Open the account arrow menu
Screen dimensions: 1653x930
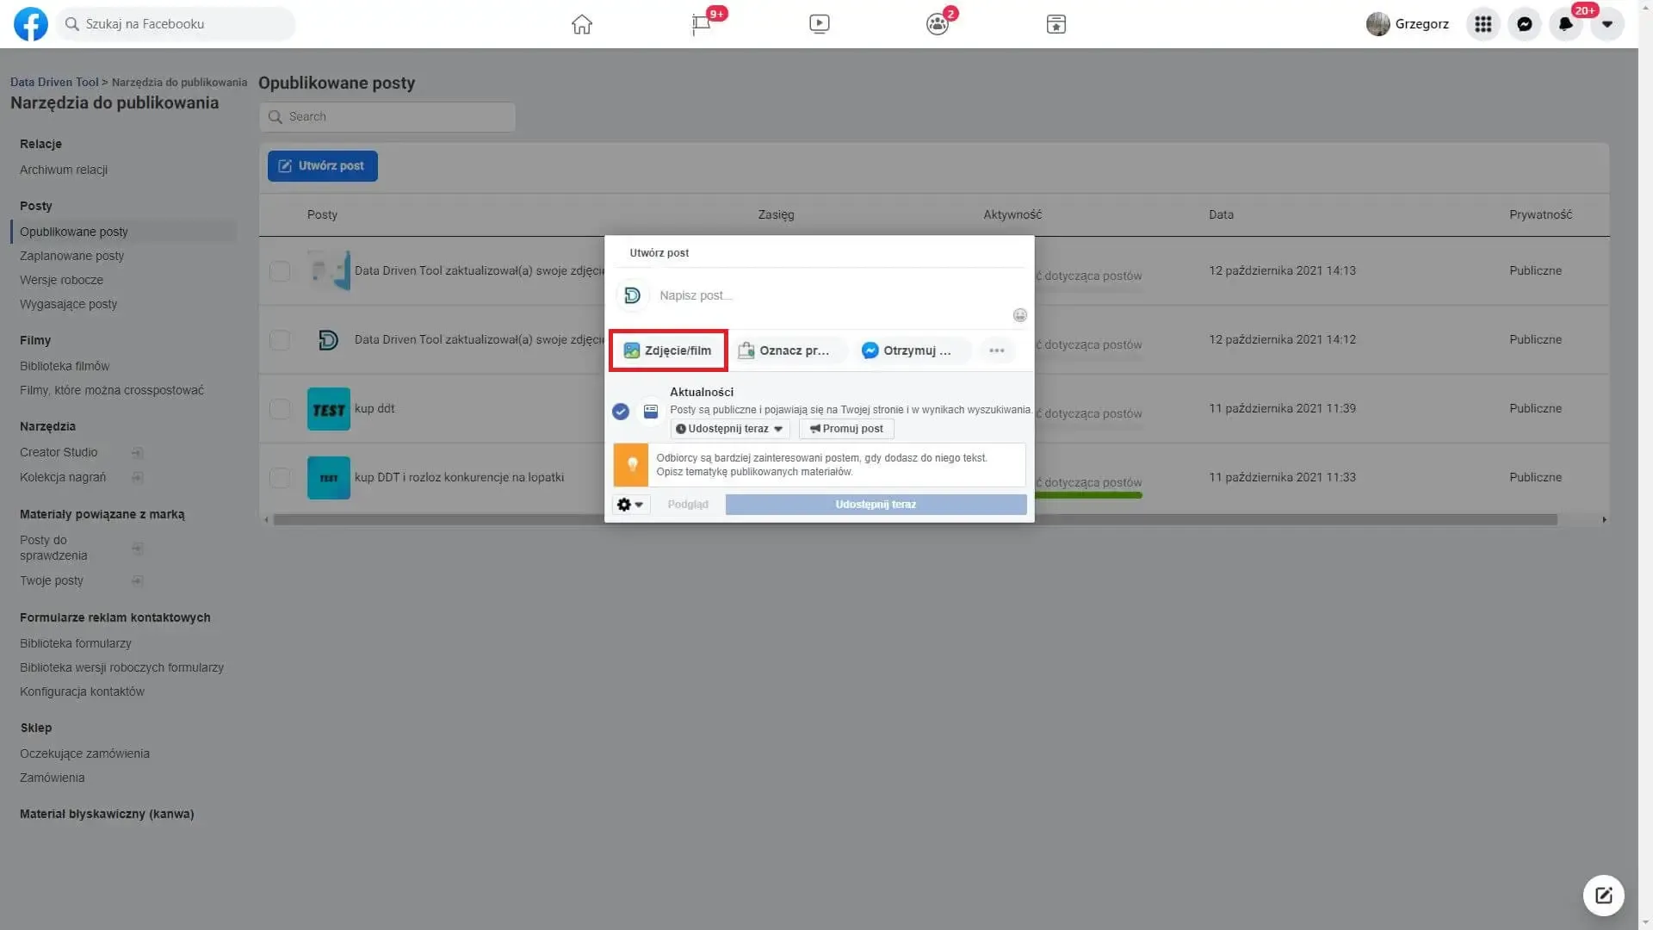click(1607, 24)
